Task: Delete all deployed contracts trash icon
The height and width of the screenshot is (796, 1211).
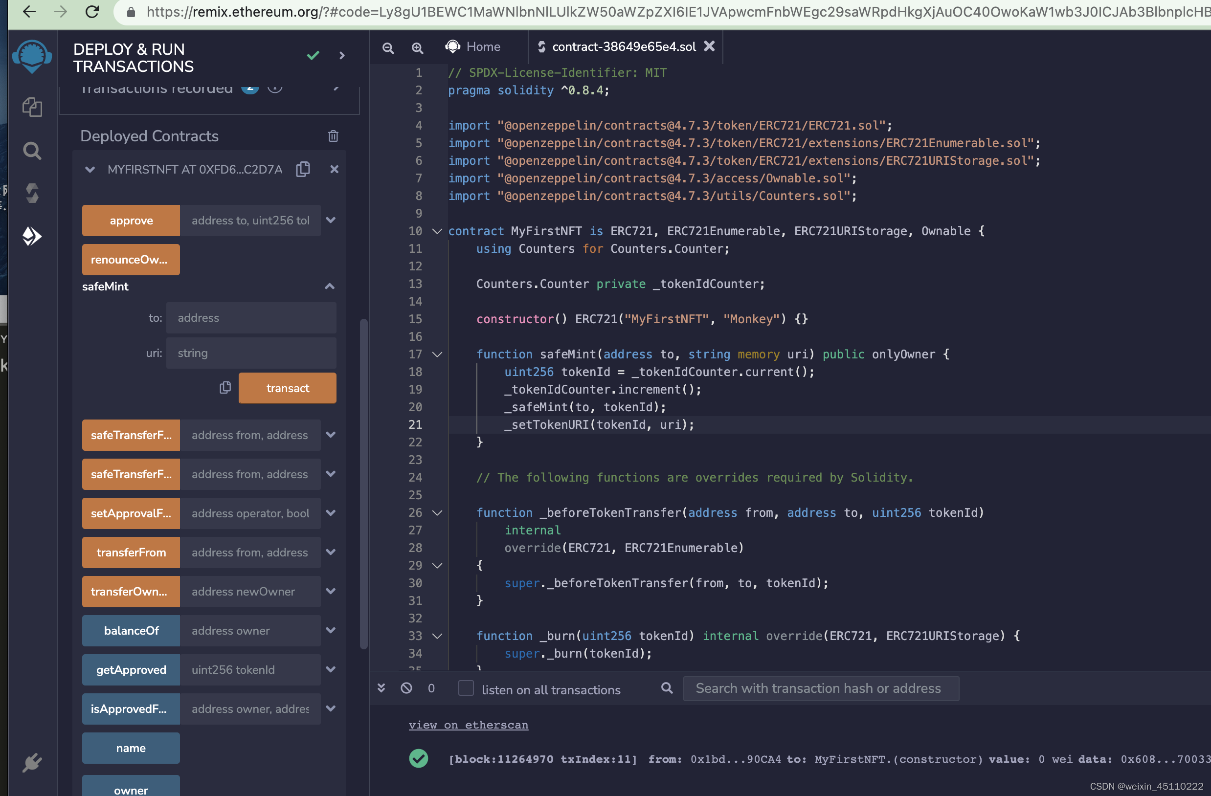Action: pyautogui.click(x=333, y=136)
